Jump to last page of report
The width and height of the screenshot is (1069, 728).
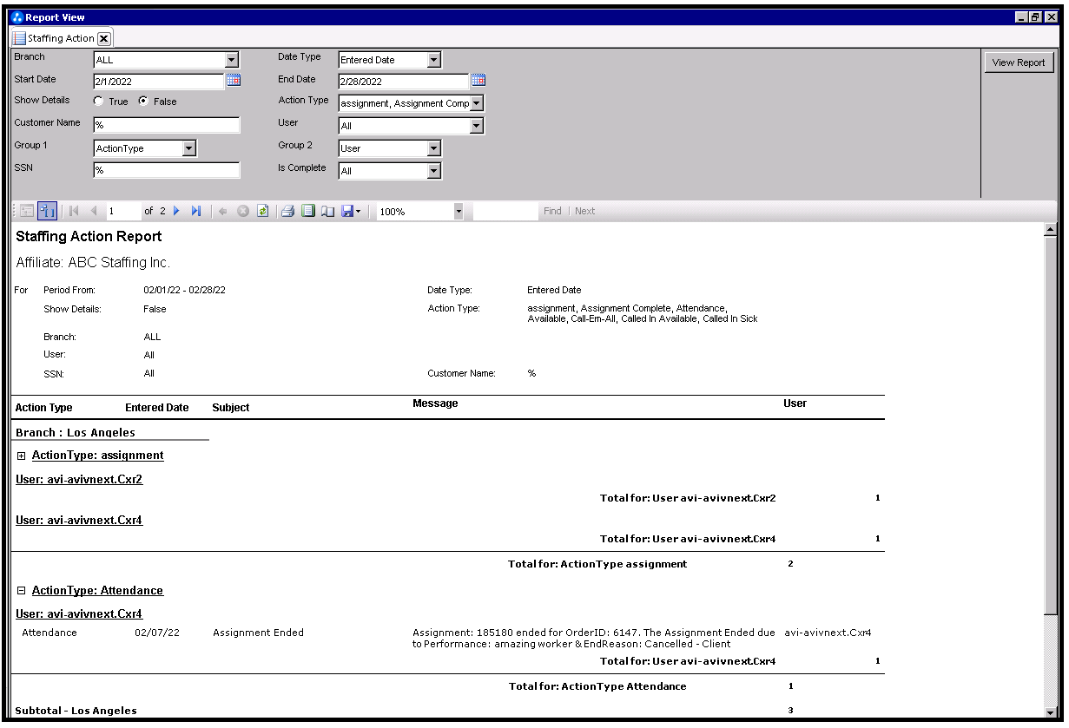coord(196,211)
